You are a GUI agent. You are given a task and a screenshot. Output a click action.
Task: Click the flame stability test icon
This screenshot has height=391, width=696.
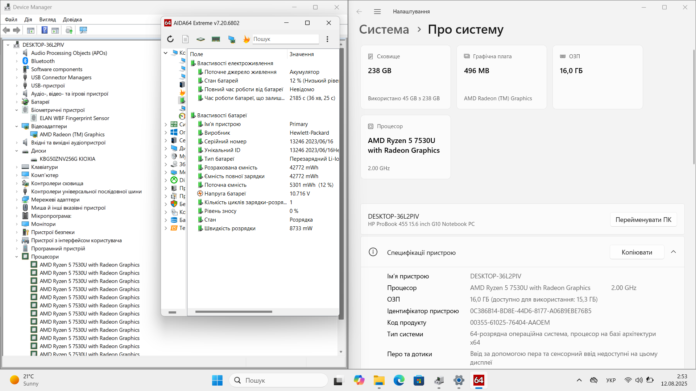tap(246, 39)
